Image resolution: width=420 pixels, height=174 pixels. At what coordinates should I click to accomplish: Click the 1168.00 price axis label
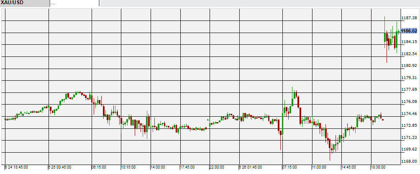408,161
